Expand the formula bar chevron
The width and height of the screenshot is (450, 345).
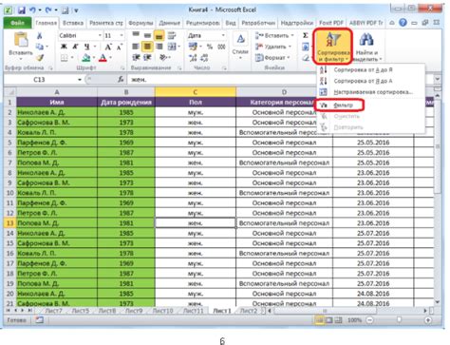(438, 79)
